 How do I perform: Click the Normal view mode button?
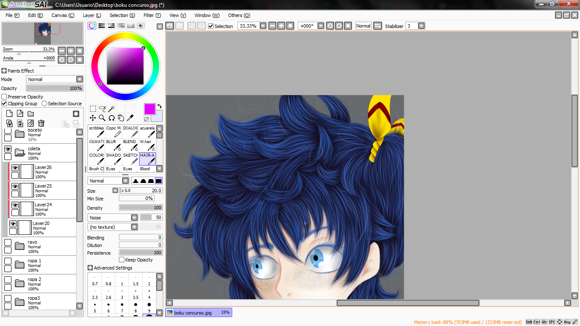pos(363,26)
